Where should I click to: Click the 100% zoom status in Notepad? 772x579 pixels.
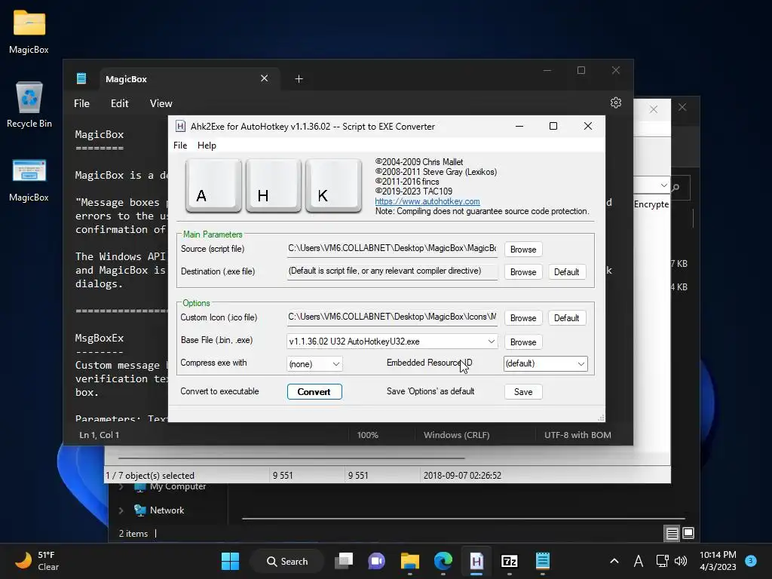pyautogui.click(x=368, y=435)
